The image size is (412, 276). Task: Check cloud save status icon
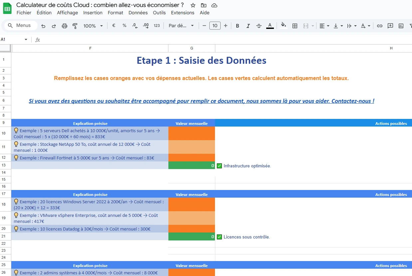pos(214,5)
